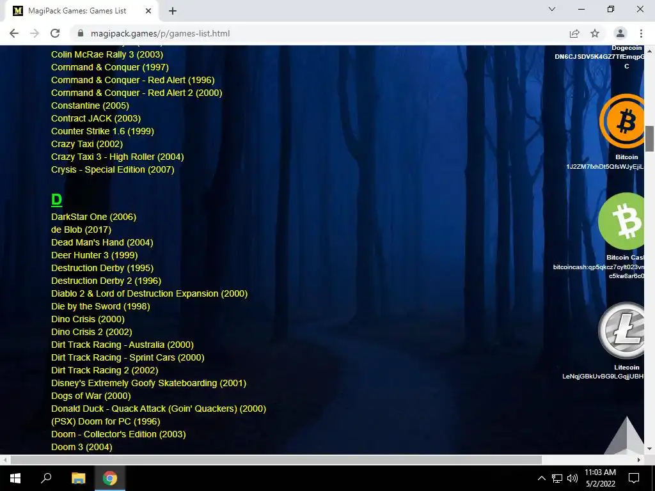Viewport: 655px width, 491px height.
Task: Open the volume tray icon
Action: point(572,478)
